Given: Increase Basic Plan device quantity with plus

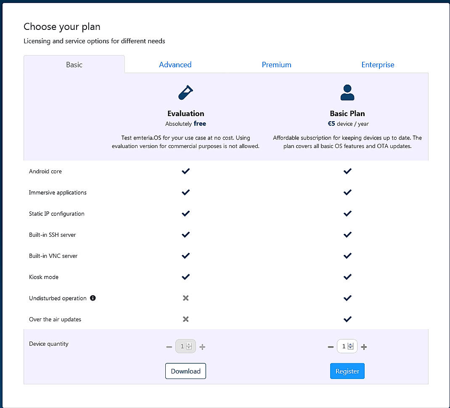Looking at the screenshot, I should pos(364,347).
